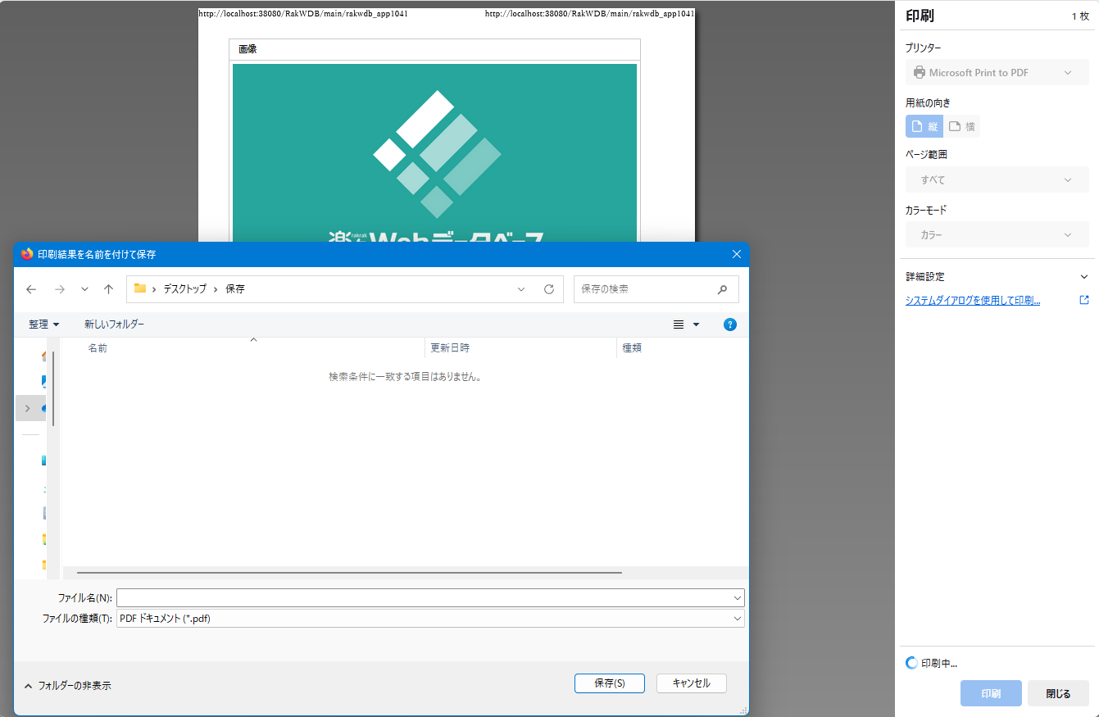The width and height of the screenshot is (1099, 717).
Task: Open the external system dialog icon
Action: click(x=1084, y=301)
